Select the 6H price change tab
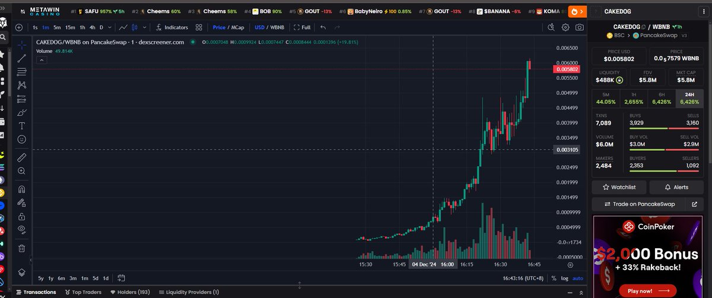The image size is (712, 298). 662,98
